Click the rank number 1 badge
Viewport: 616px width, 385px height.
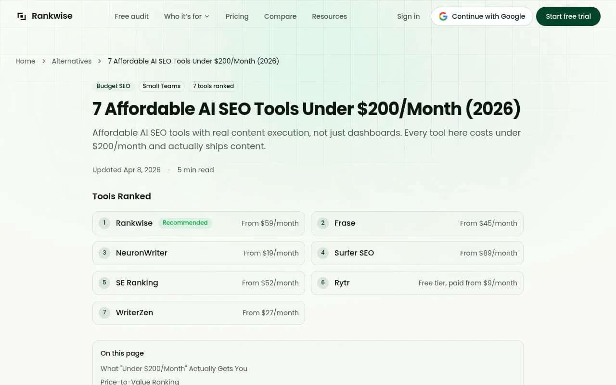[104, 223]
